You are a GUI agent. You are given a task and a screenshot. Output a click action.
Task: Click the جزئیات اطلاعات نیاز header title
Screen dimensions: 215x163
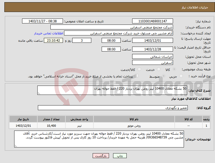[195, 7]
